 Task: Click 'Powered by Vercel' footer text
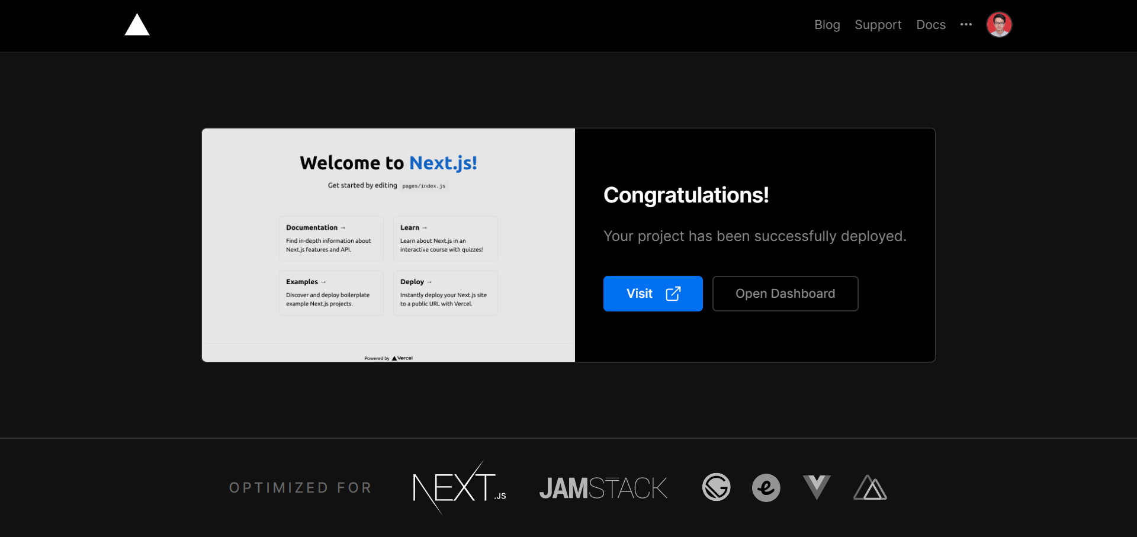coord(388,358)
